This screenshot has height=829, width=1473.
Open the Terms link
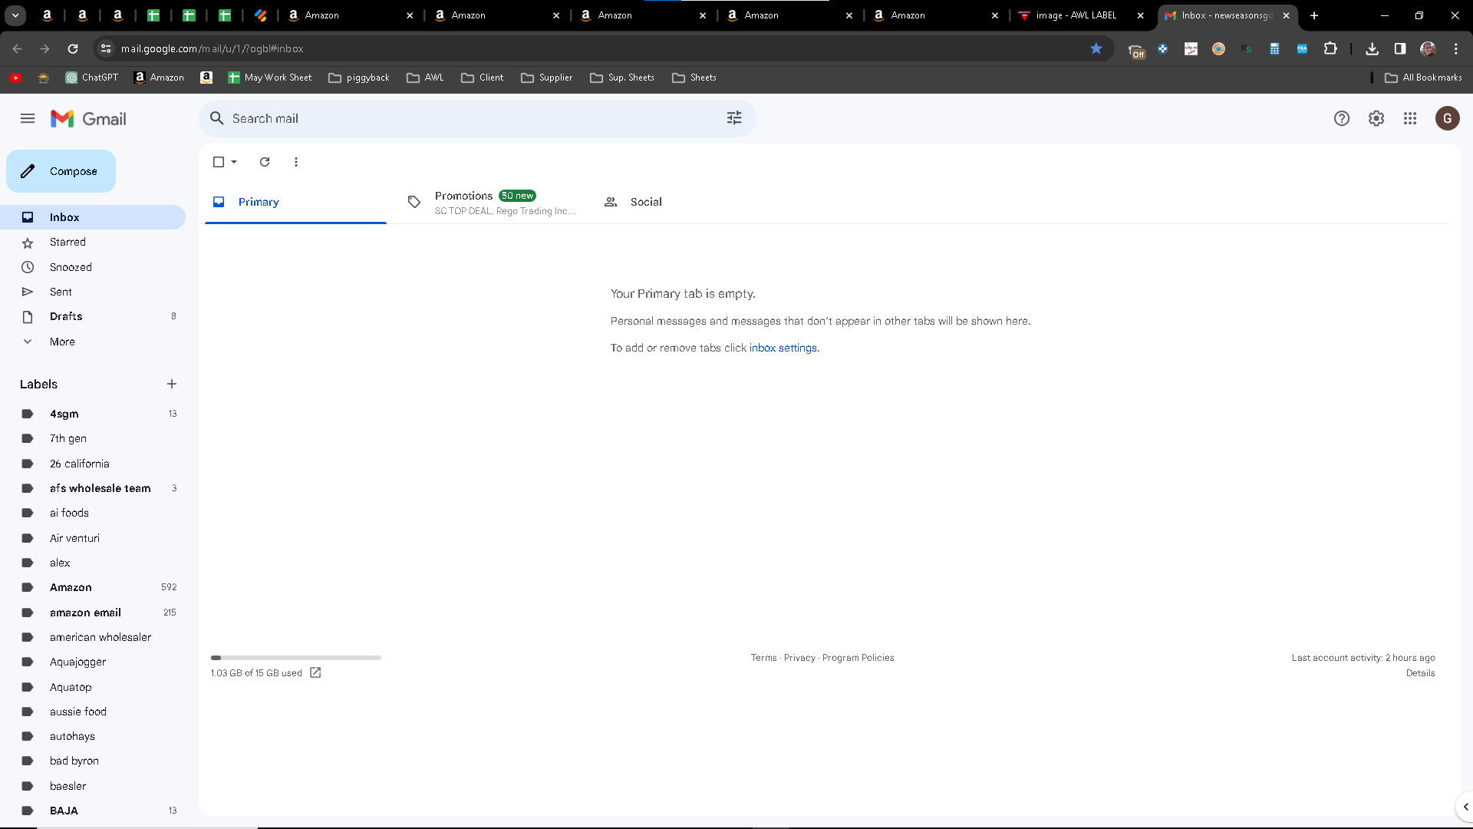click(x=763, y=658)
